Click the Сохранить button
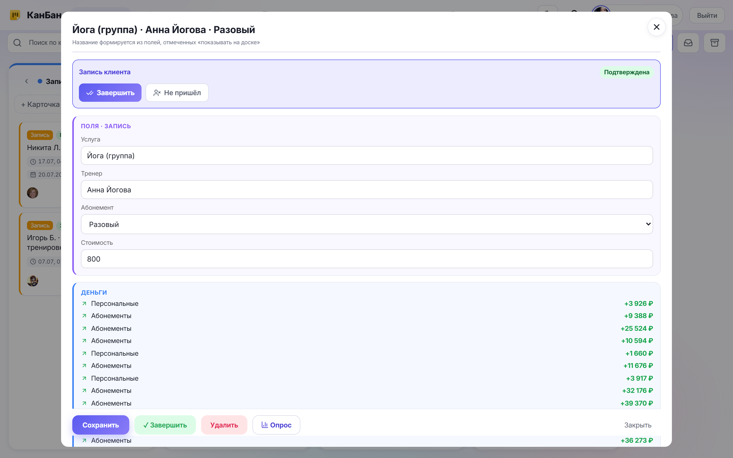Screen dimensions: 733x458 tap(101, 425)
